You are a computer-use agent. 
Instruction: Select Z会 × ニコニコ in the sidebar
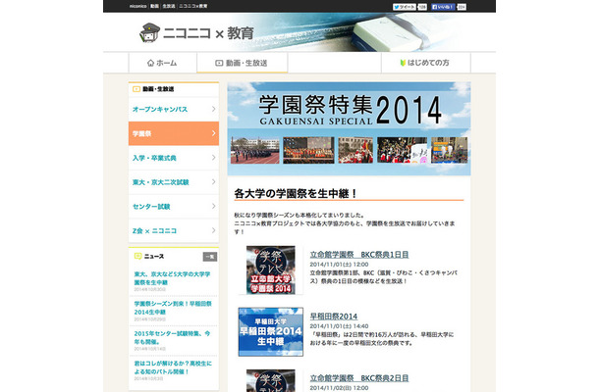point(174,230)
